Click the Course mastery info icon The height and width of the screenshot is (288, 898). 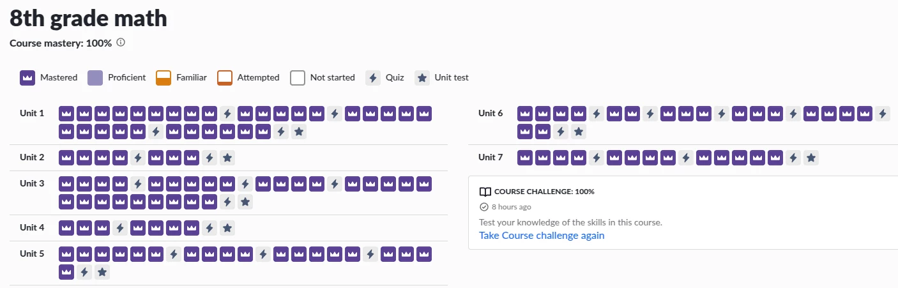[x=121, y=43]
